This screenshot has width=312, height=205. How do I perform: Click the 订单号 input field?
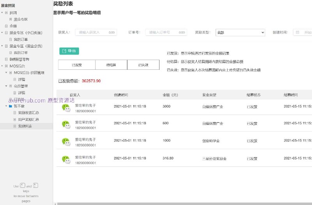click(x=166, y=32)
